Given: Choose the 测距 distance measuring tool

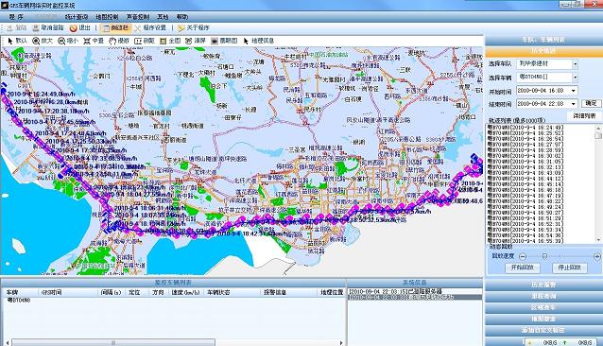Looking at the screenshot, I should pos(145,41).
